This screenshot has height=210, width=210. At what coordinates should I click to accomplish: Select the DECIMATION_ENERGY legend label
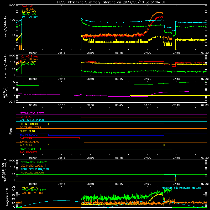[34, 162]
